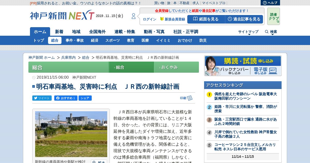Open ranking 3 三宮駅西口で漏水 article
Screen dimensions: 310x163
pos(246,122)
